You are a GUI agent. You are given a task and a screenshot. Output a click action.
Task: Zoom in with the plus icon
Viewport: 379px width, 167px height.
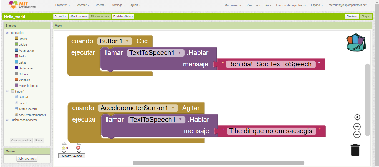pos(357,127)
